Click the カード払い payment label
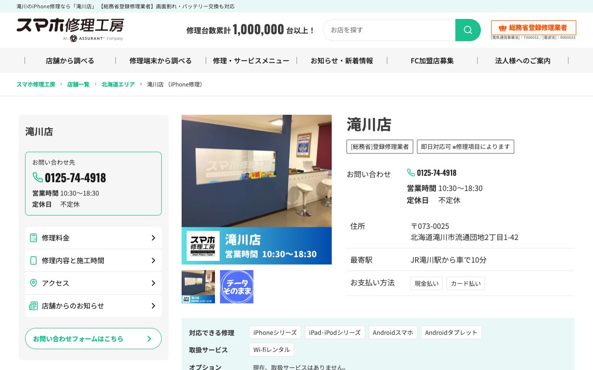Screen dimensions: 593x370 466,284
